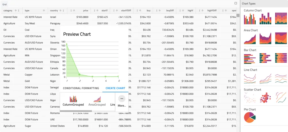Screen dimensions: 288x132
Task: Select the first Line Chart thumbnail
Action: pos(250,78)
